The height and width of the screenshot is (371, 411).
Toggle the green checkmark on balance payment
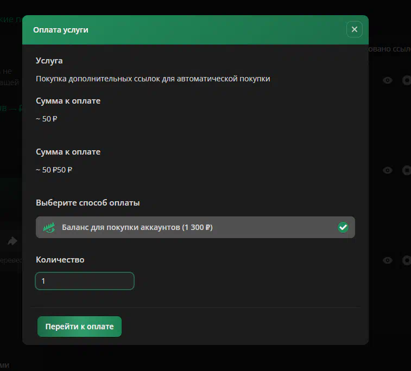343,227
